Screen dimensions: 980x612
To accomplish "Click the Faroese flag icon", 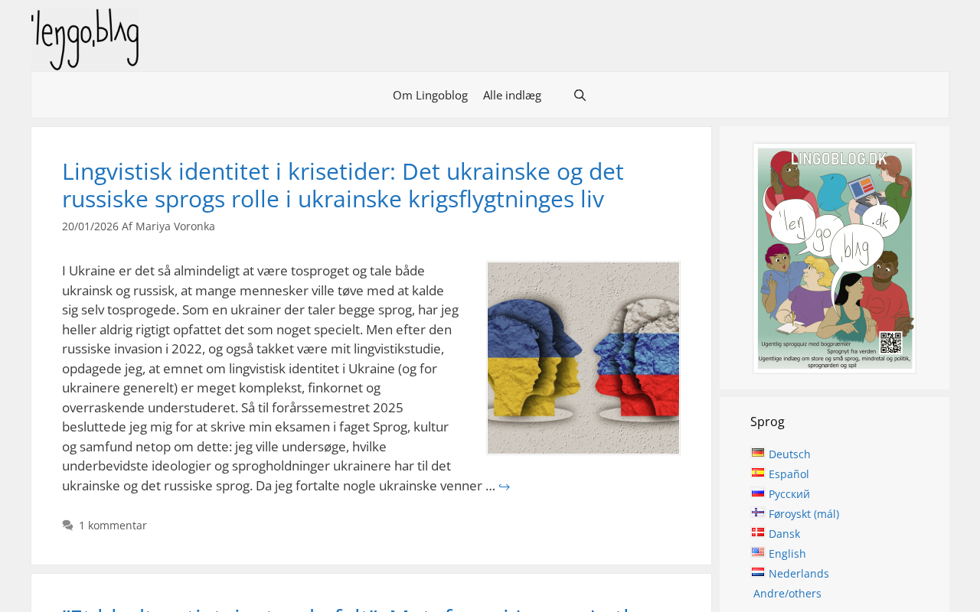I will (758, 513).
